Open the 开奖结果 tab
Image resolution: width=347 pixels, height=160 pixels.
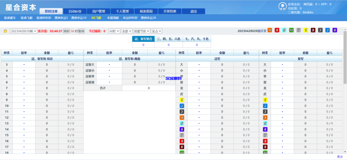click(x=169, y=11)
